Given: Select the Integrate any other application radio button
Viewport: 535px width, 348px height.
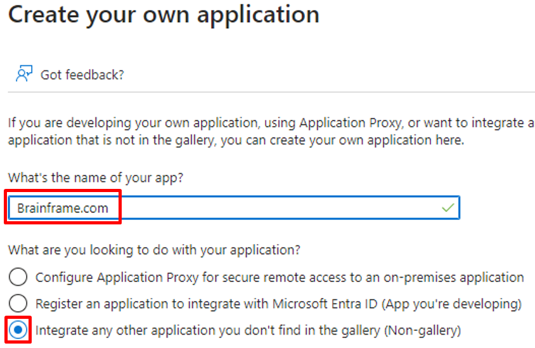Looking at the screenshot, I should pos(18,330).
